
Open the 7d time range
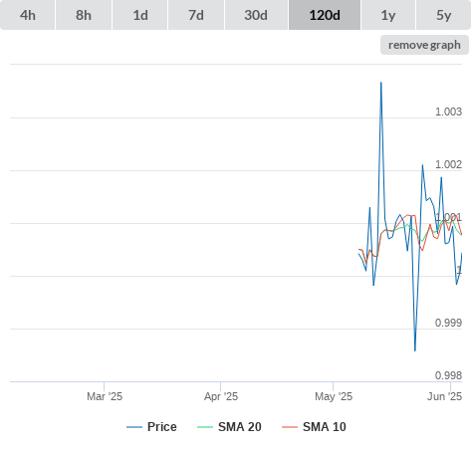point(196,15)
